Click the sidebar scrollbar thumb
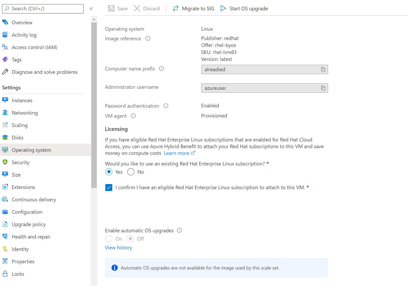This screenshot has height=286, width=408. [94, 105]
